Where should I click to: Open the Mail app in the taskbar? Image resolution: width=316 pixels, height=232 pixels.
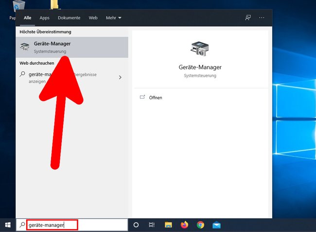click(216, 225)
